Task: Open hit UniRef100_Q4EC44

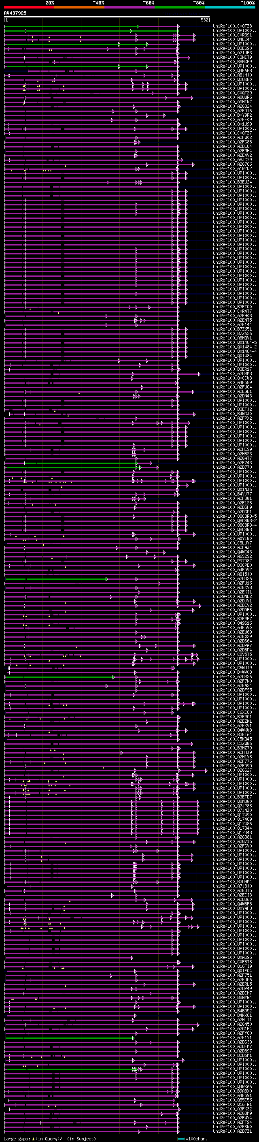Action: click(x=232, y=39)
